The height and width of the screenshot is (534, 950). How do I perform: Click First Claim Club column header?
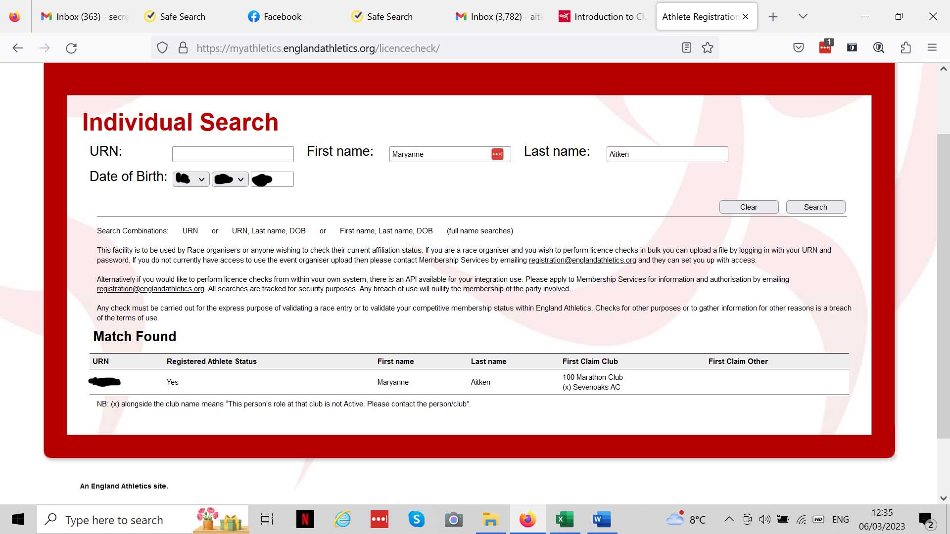coord(590,361)
